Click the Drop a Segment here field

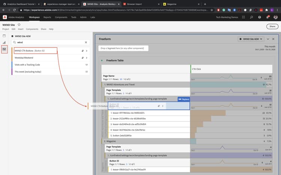(x=123, y=48)
